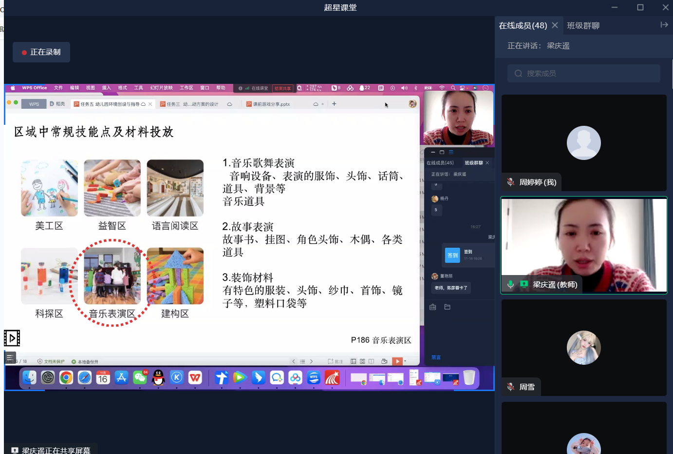Collapse the right member panel with the arrow icon

coord(664,24)
